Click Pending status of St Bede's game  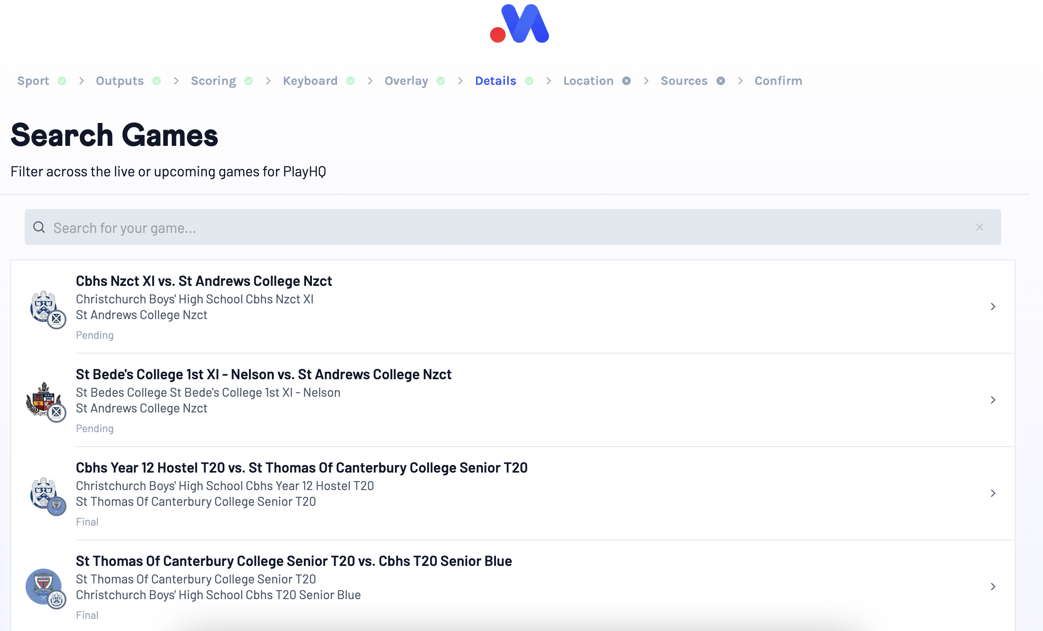(95, 429)
